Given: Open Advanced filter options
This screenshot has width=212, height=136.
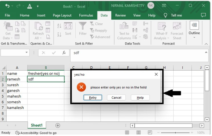Looking at the screenshot, I should coord(100,37).
